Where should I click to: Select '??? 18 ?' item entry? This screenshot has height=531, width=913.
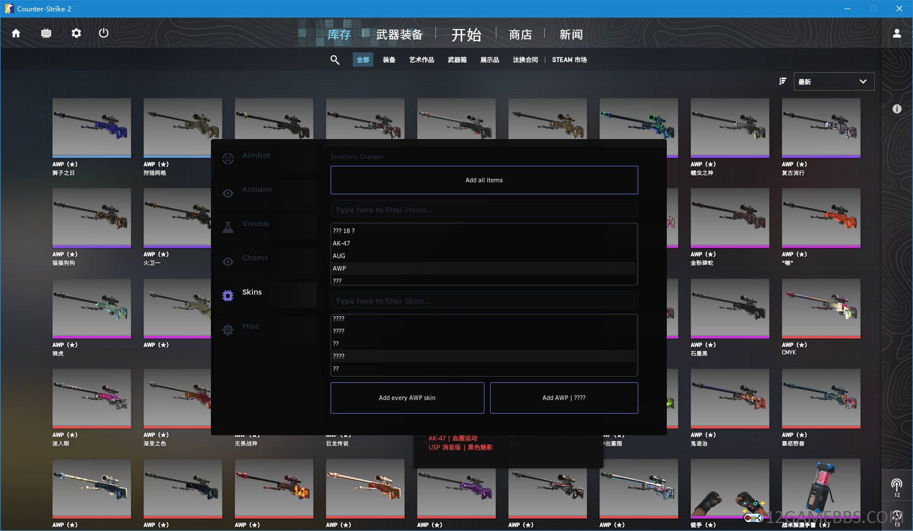(x=483, y=231)
